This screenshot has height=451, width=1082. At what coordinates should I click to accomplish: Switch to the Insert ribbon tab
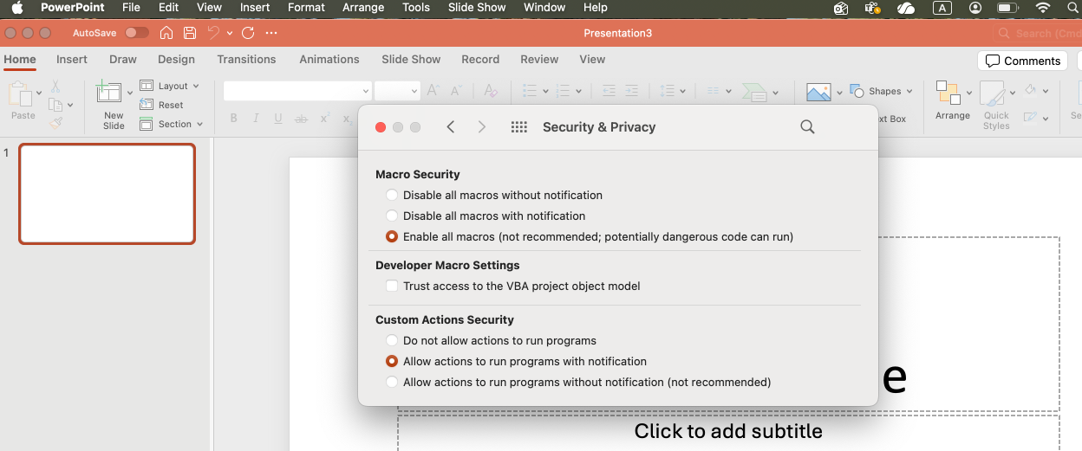point(72,60)
